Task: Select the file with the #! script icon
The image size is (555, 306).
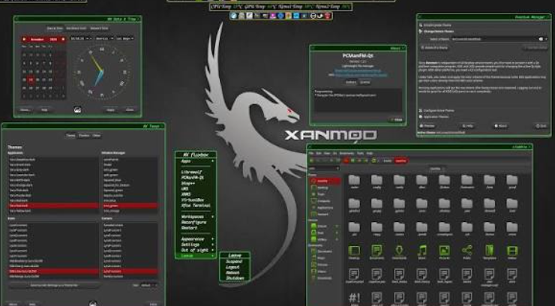Action: click(354, 298)
